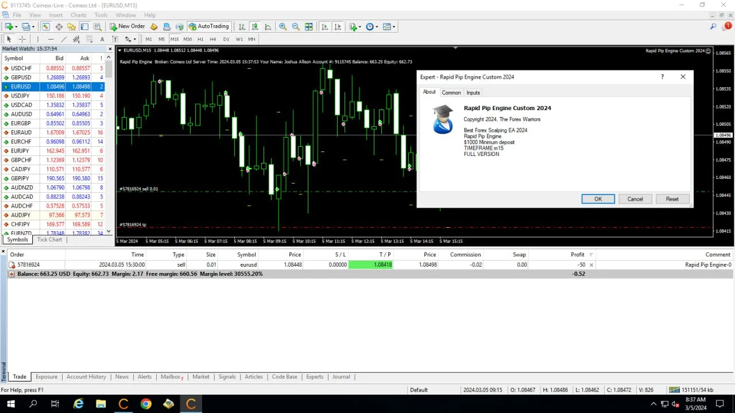The image size is (735, 413).
Task: Select GBPUSD row in Market Watch
Action: [x=53, y=77]
